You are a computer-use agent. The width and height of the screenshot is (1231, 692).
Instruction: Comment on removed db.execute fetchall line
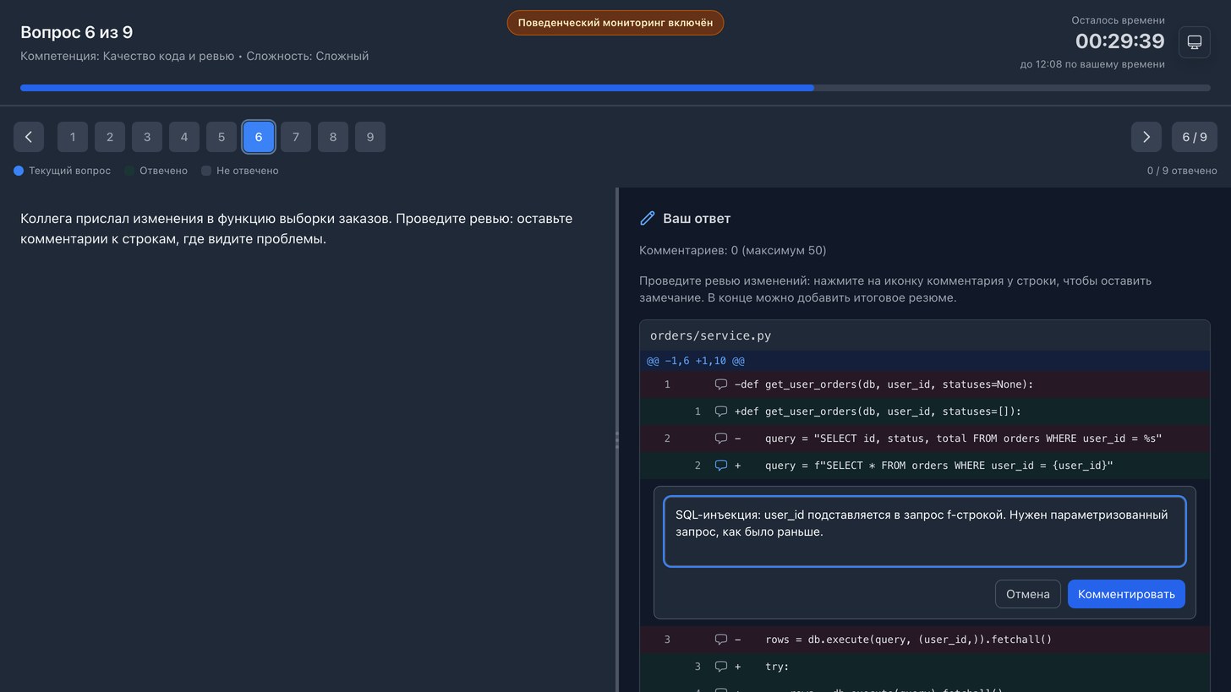point(721,640)
